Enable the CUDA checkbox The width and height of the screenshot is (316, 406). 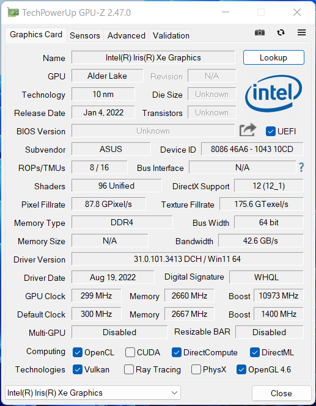coord(130,352)
